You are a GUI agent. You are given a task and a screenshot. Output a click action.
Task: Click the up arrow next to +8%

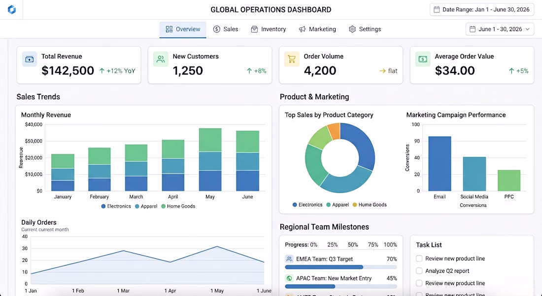click(249, 71)
